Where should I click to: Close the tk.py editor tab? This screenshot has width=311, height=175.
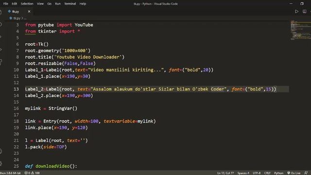coord(29,12)
